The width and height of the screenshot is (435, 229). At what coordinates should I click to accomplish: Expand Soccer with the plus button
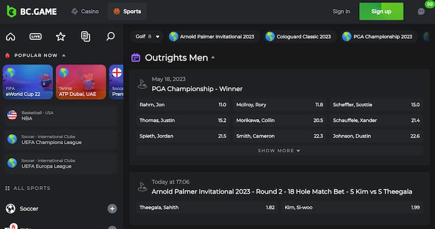click(112, 209)
